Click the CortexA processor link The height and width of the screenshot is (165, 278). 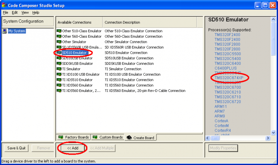(x=221, y=121)
